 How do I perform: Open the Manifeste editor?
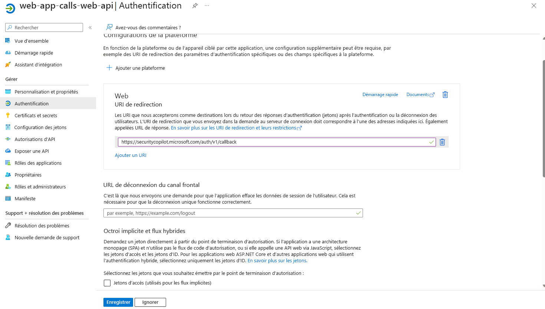pos(24,198)
